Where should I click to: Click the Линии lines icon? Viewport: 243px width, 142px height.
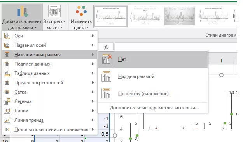(7, 111)
